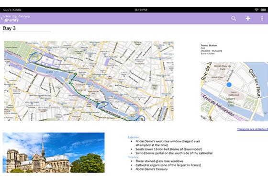Go back using the left chevron
The height and width of the screenshot is (182, 268).
click(1, 19)
